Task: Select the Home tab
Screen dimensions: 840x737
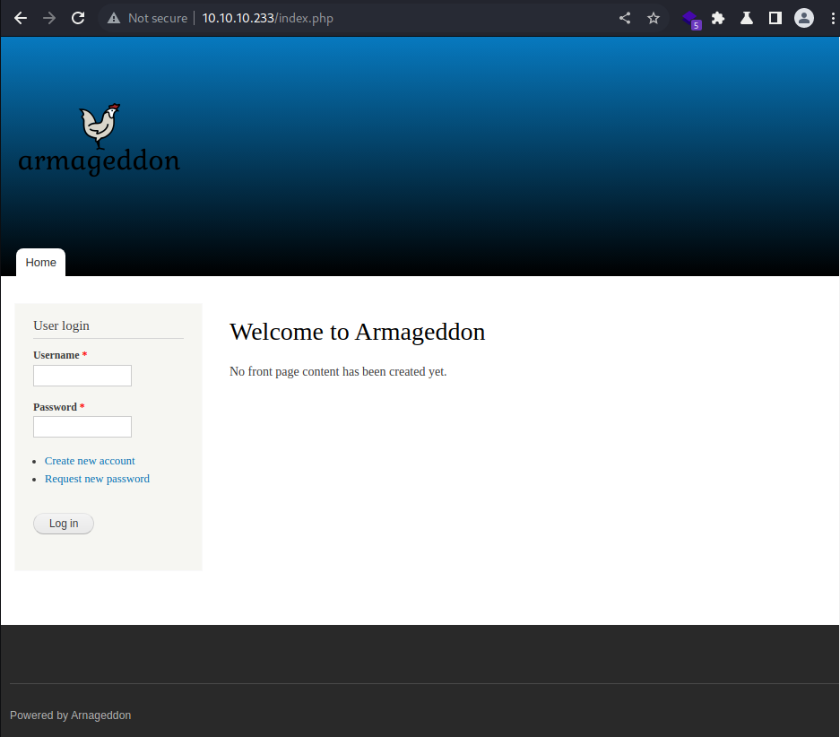Action: click(x=40, y=263)
